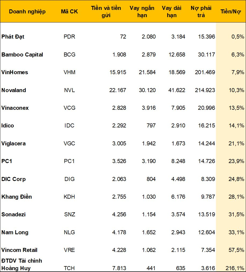Select the 'Viglacera' company name

tap(13, 144)
